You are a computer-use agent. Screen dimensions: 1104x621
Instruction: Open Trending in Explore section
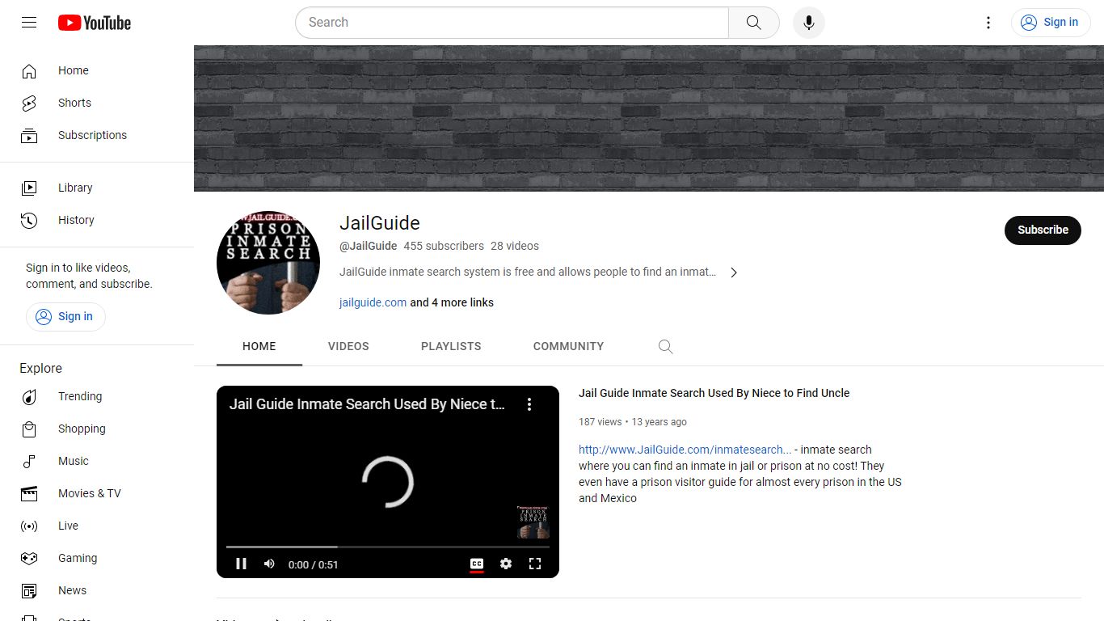coord(97,396)
